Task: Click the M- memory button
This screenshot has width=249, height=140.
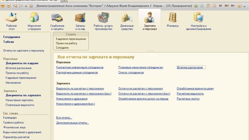Action: 233,6
